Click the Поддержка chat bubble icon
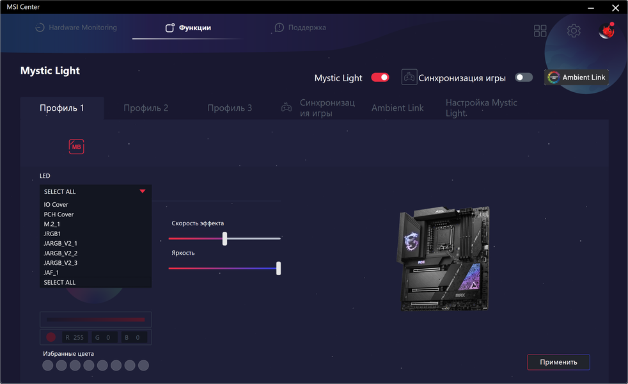This screenshot has height=384, width=628. point(279,28)
